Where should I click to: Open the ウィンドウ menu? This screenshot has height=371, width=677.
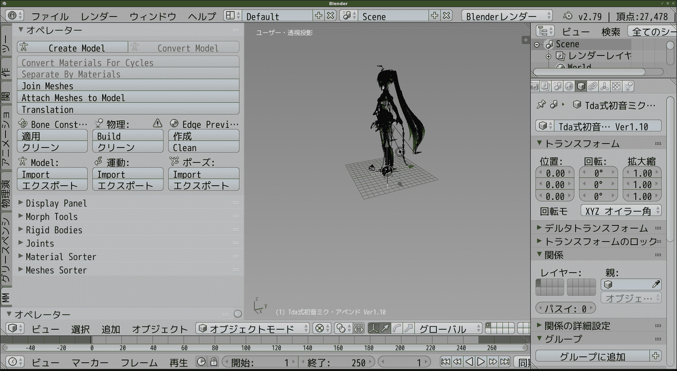(x=153, y=16)
